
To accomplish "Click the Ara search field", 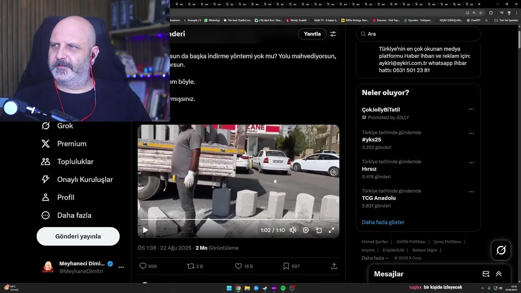I will coord(418,34).
